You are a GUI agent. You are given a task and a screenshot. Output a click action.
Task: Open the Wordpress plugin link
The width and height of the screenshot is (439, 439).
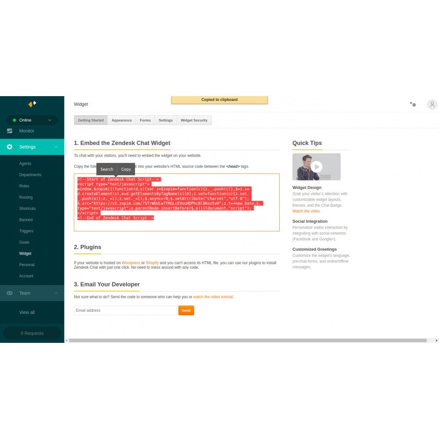point(131,263)
